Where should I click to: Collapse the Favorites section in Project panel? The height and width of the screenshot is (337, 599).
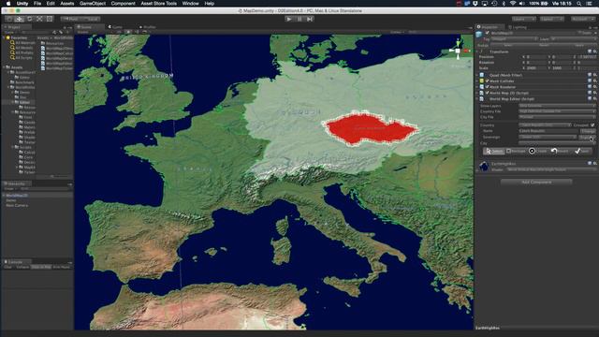pos(4,37)
